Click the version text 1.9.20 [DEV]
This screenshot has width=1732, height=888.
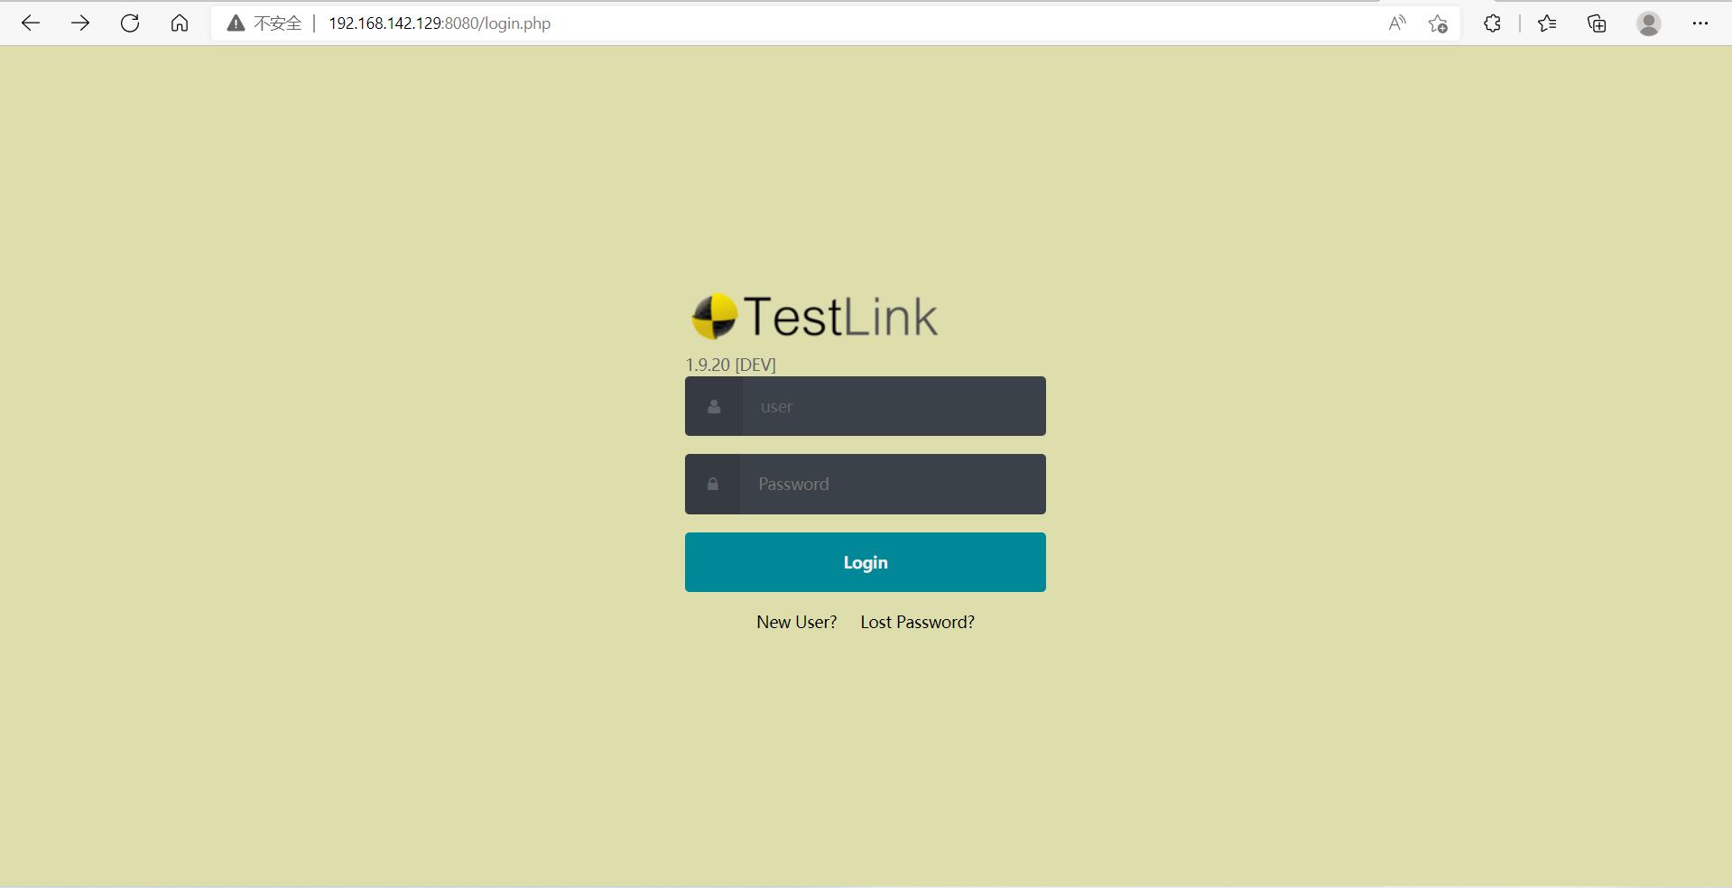click(x=731, y=365)
